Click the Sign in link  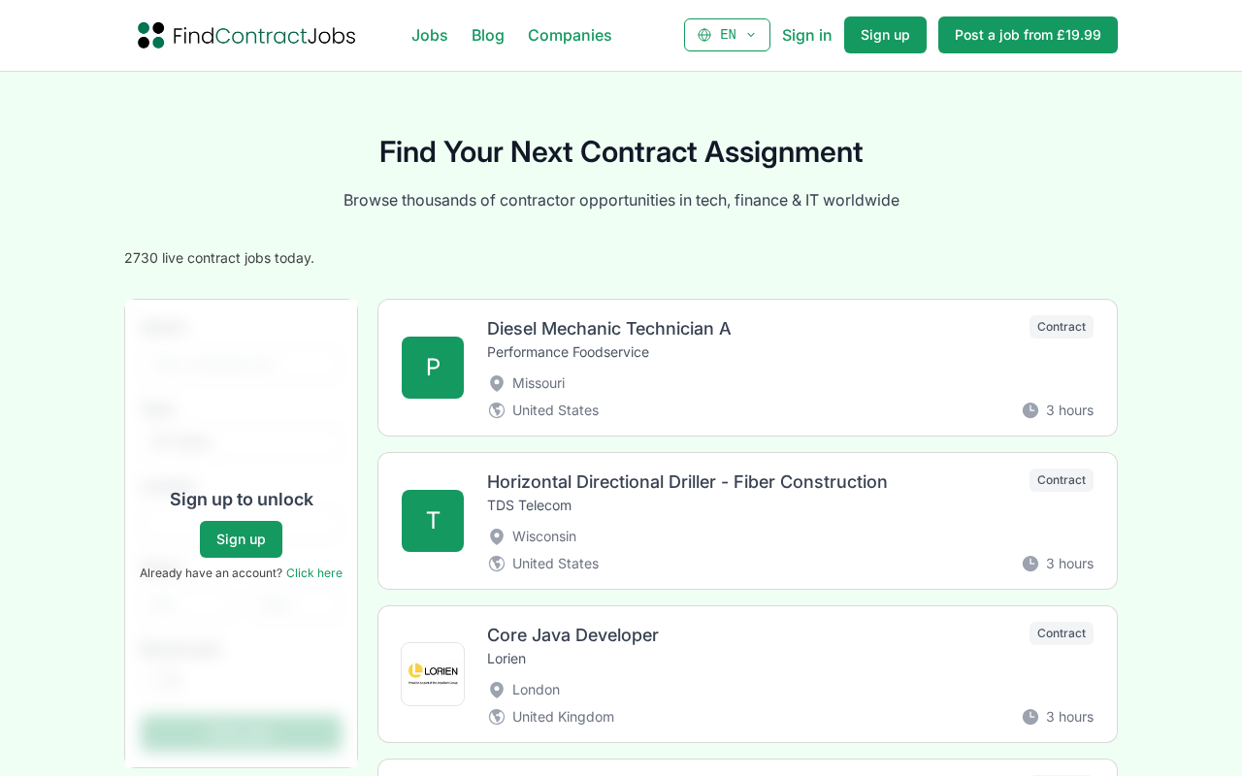[x=807, y=35]
